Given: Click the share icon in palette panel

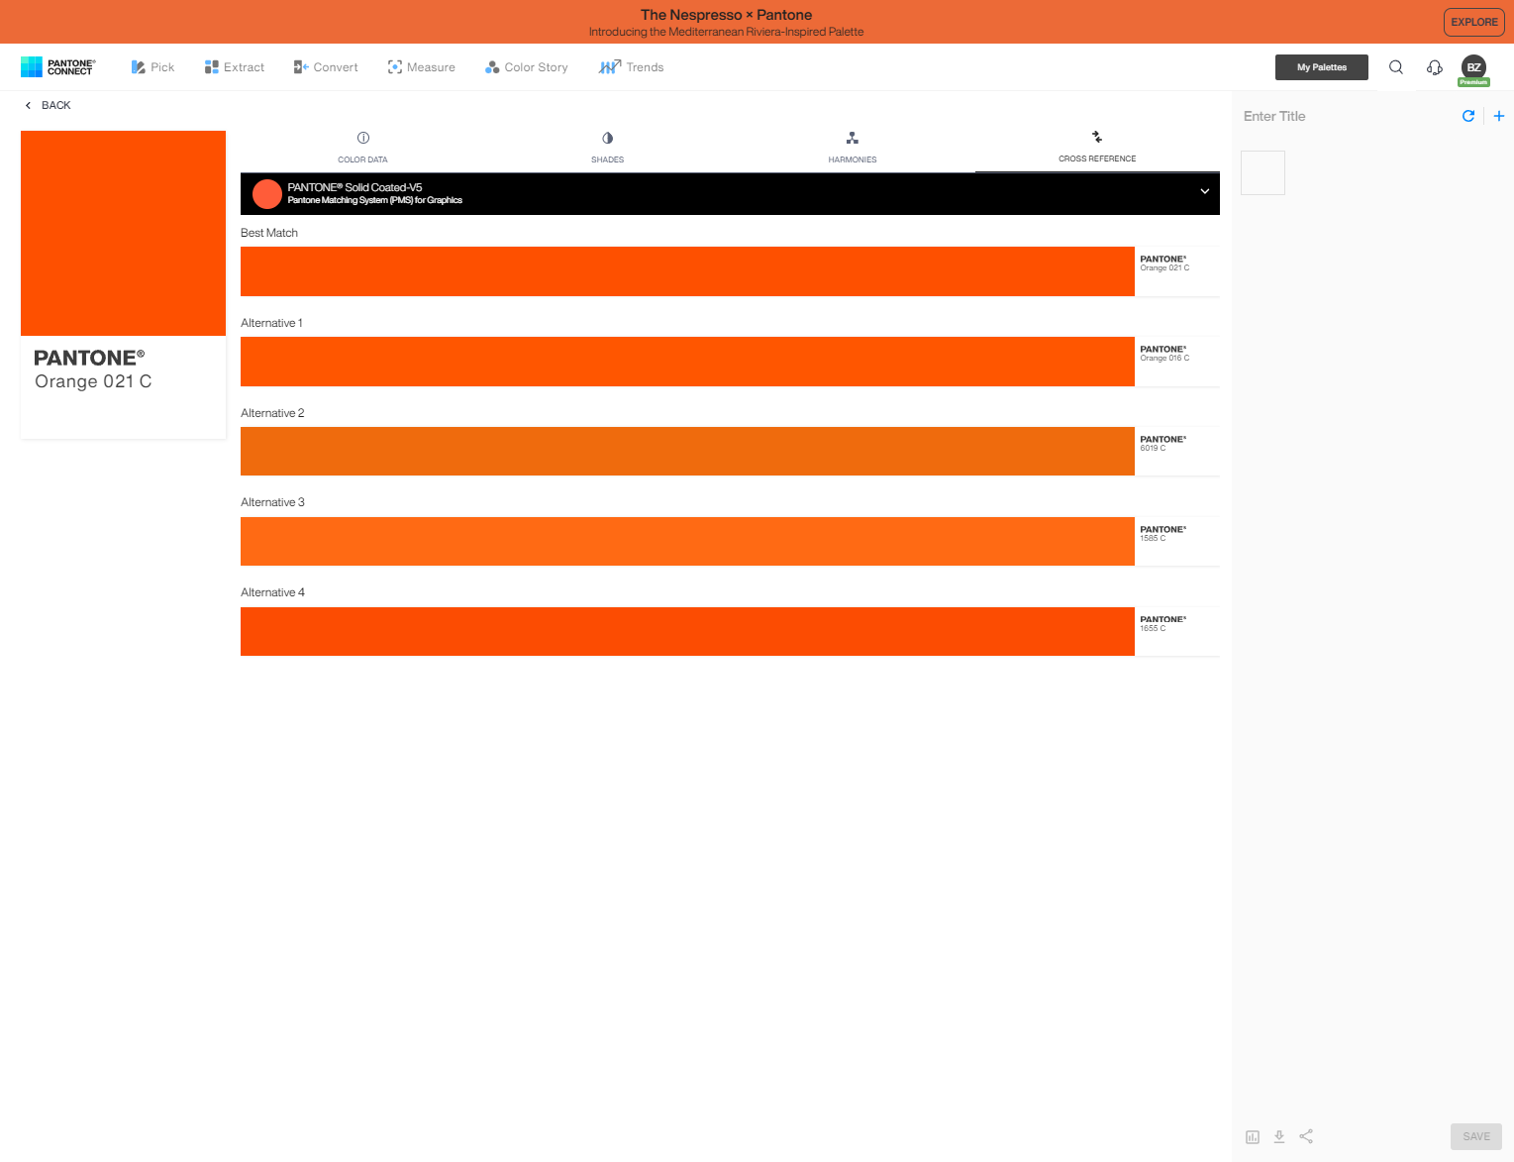Looking at the screenshot, I should pos(1306,1136).
